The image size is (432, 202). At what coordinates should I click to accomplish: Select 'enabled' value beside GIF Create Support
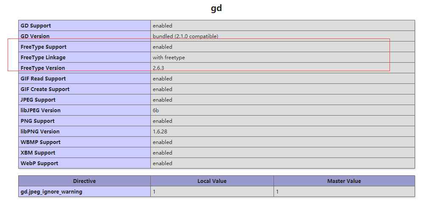click(162, 89)
